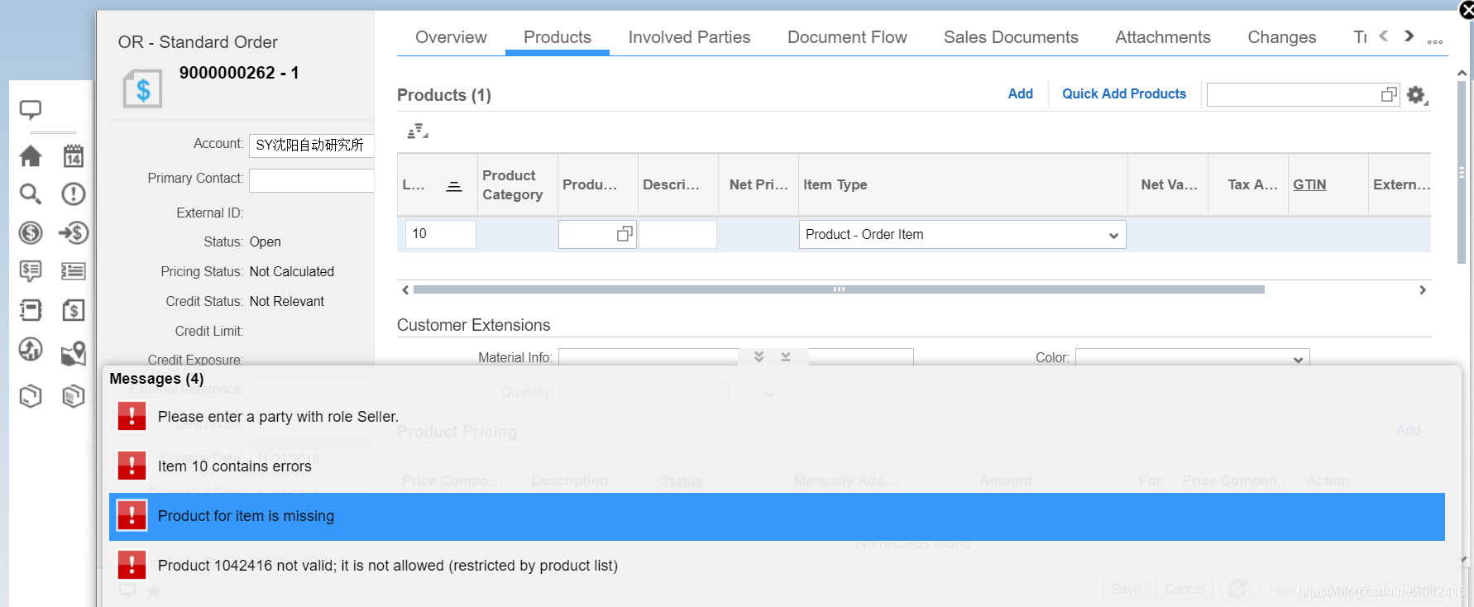Open the feed speech-bubble icon in sidebar
Screen dimensions: 1474x607
pyautogui.click(x=31, y=110)
